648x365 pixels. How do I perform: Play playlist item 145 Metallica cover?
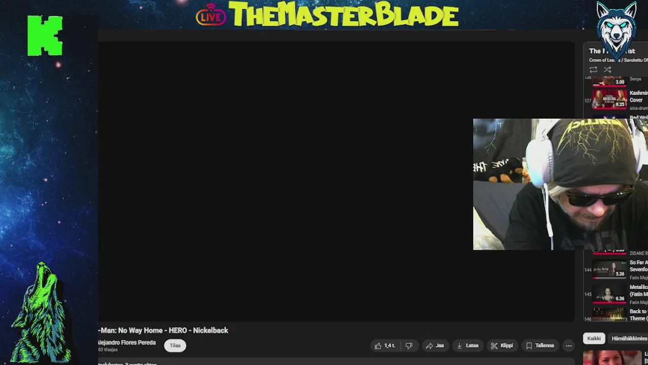[617, 294]
